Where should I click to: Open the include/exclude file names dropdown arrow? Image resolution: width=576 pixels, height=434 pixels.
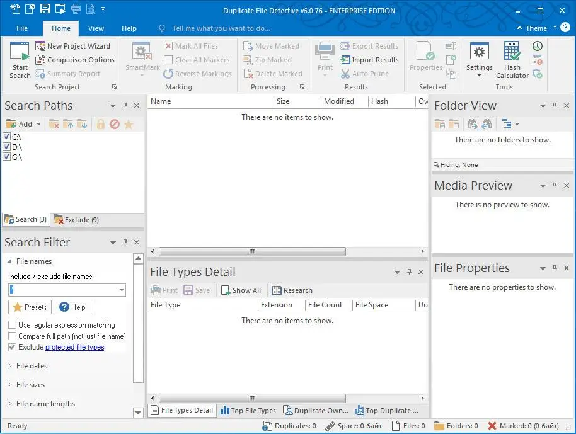[x=122, y=290]
